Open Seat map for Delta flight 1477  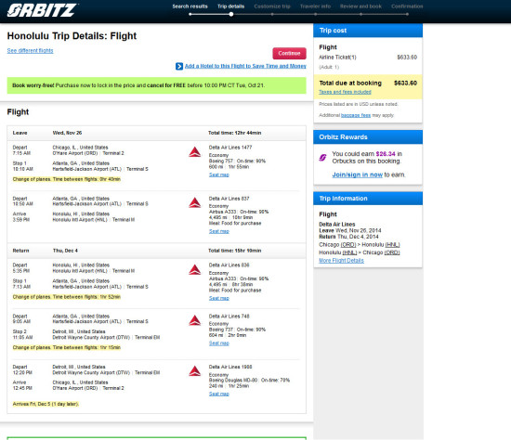point(219,175)
